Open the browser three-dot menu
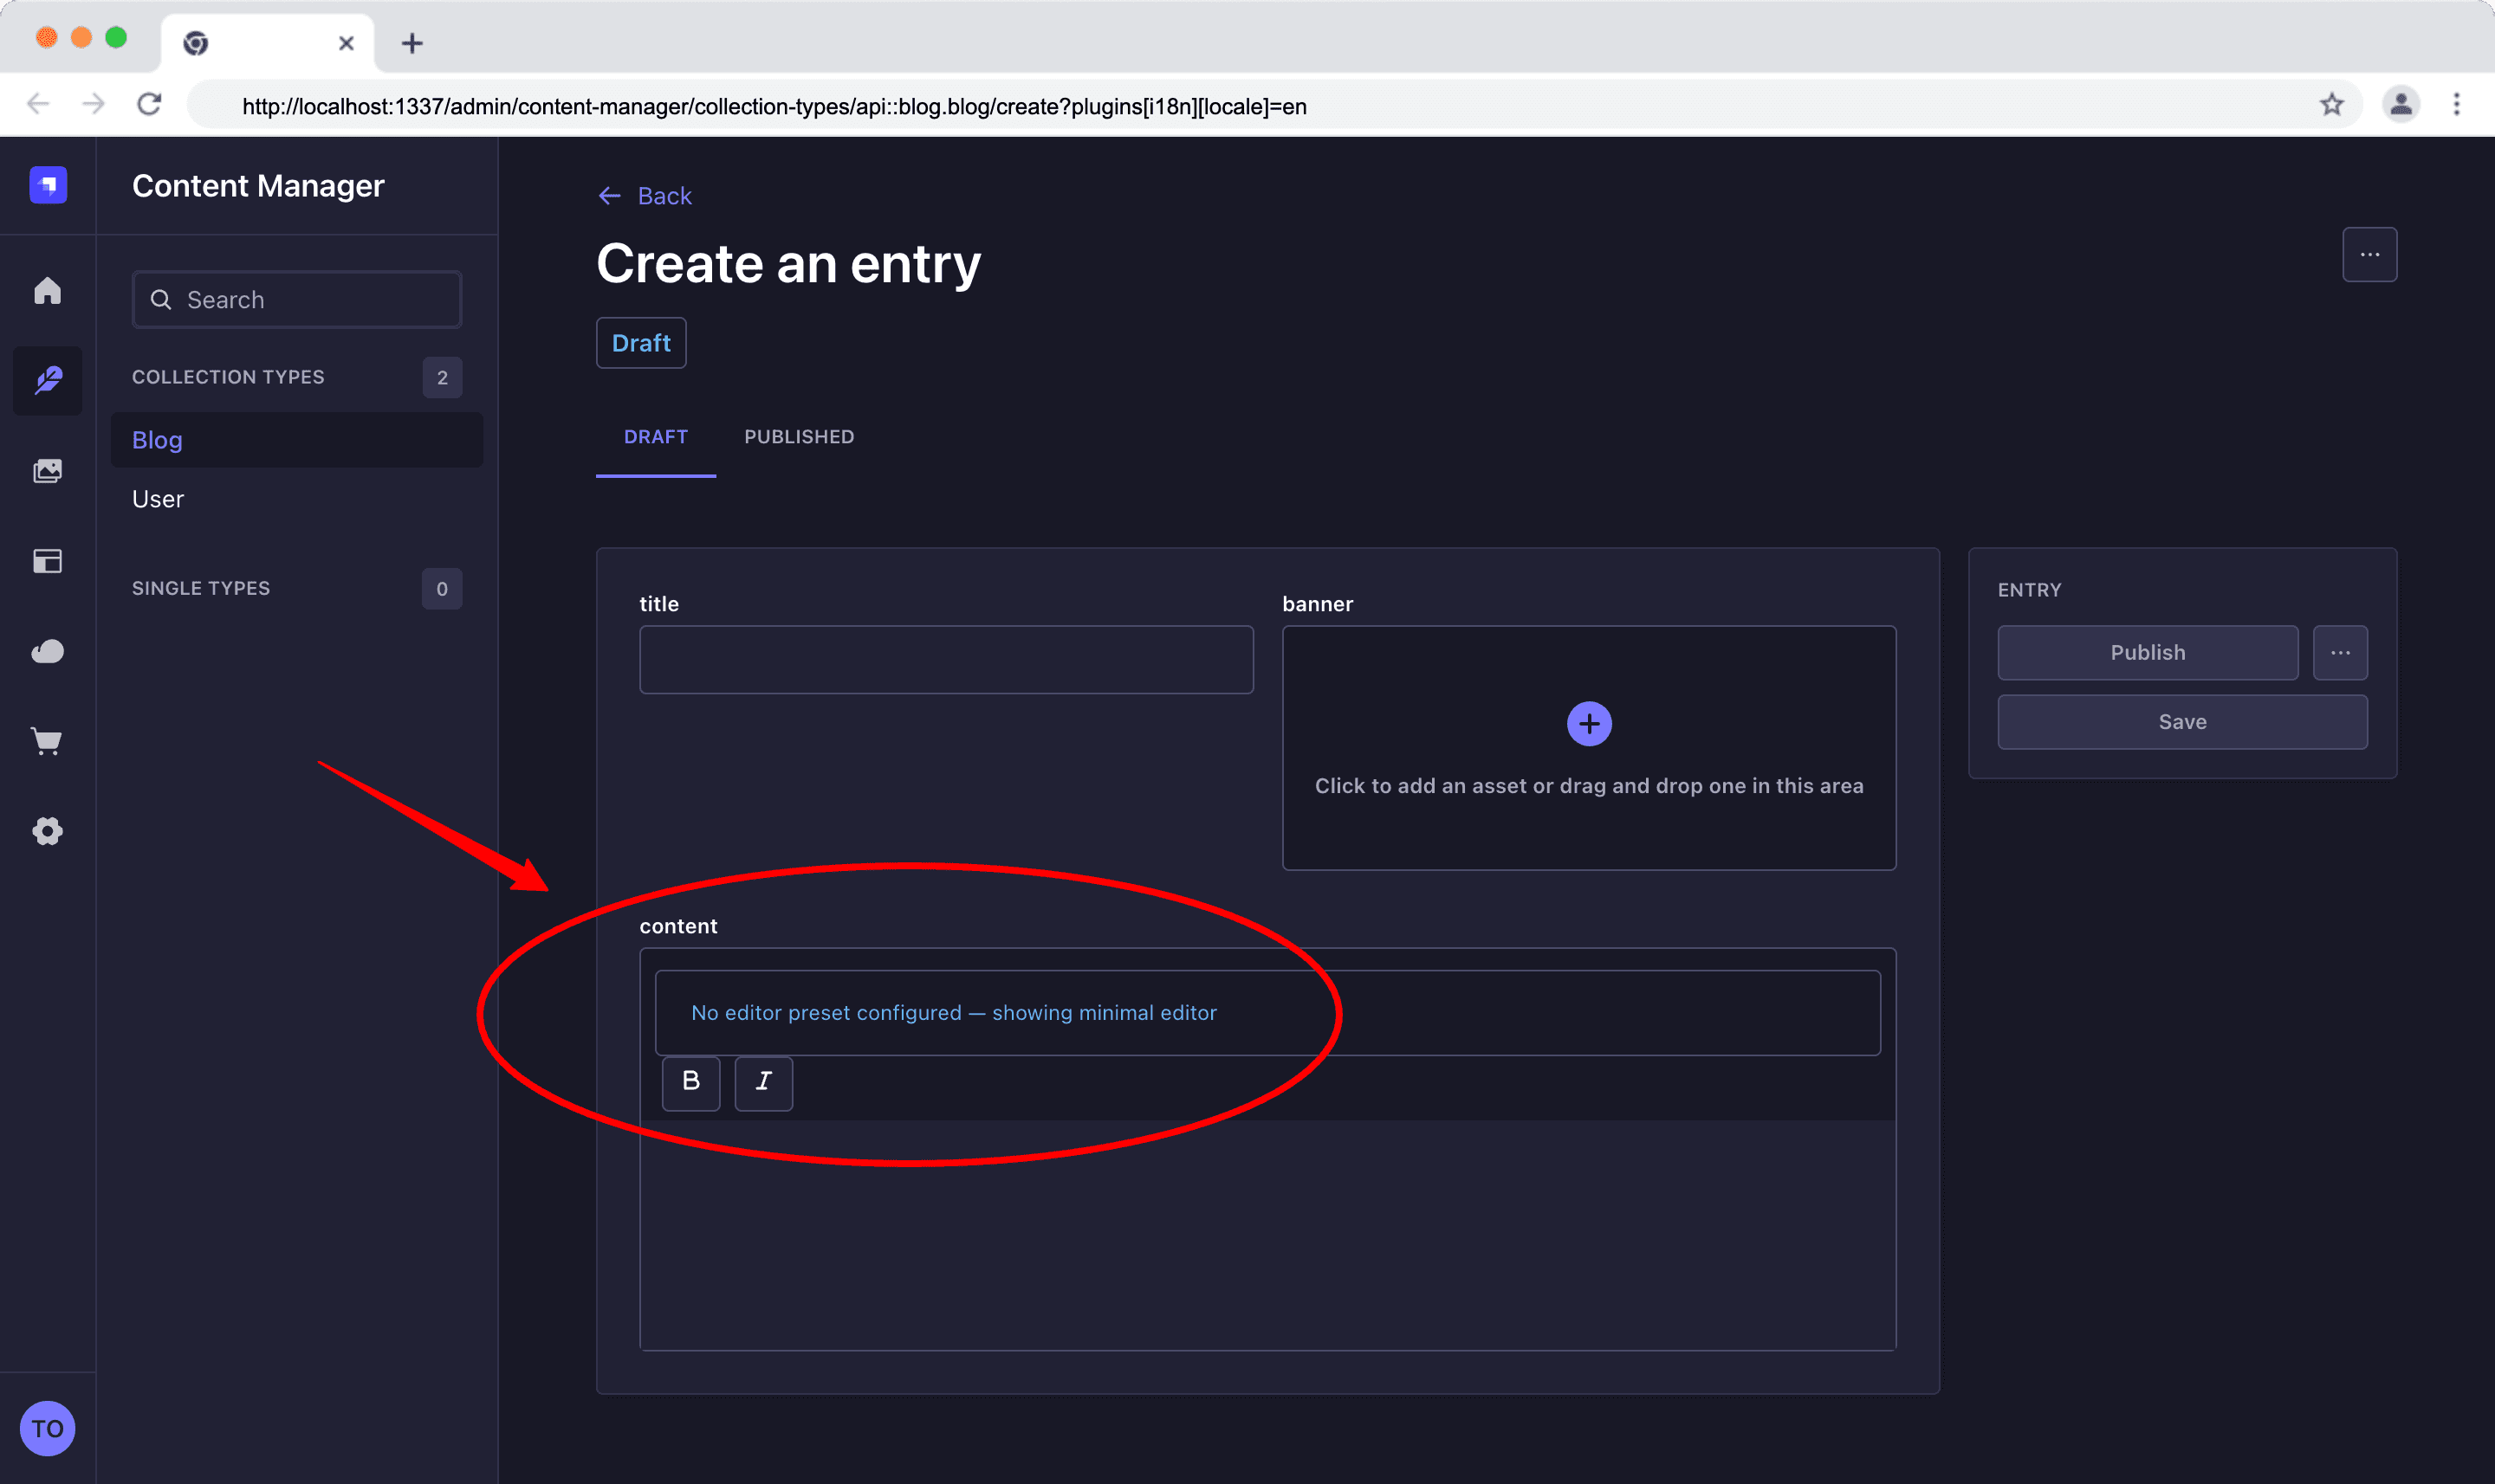The width and height of the screenshot is (2495, 1484). pyautogui.click(x=2457, y=104)
